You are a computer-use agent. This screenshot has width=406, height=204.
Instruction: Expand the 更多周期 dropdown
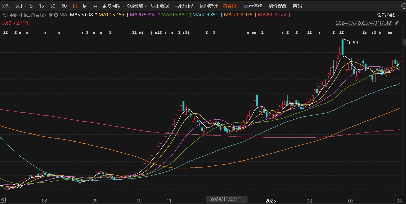point(113,6)
